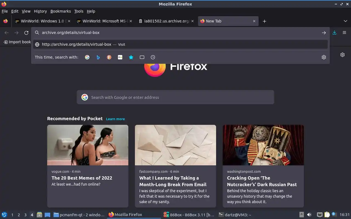
Task: Open a new tab with plus button
Action: pos(264,21)
